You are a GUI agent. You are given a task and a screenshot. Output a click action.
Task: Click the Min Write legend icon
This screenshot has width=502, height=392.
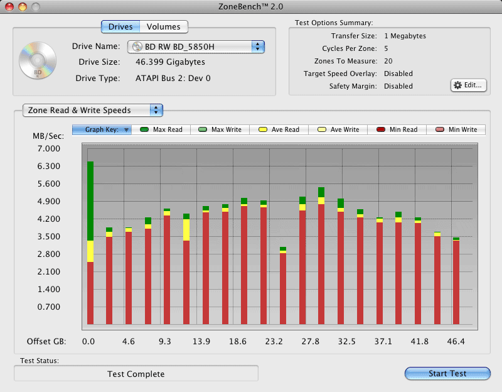tap(439, 129)
